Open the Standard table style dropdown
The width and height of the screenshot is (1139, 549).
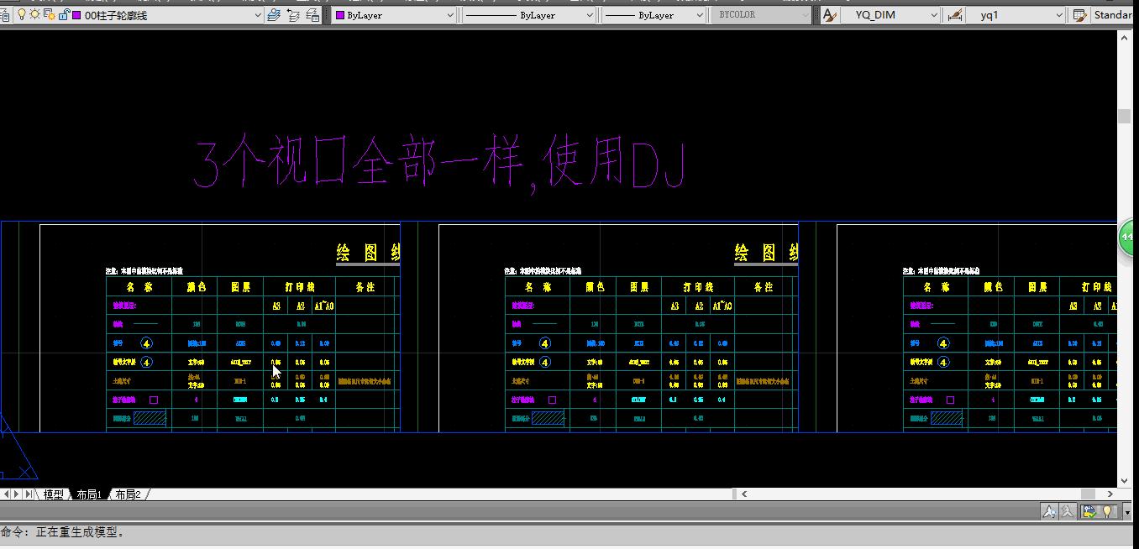click(1113, 15)
